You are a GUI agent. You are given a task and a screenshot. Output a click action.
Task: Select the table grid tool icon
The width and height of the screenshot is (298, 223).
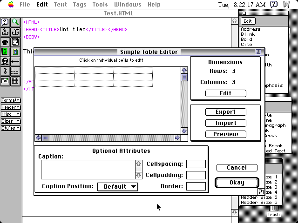15,81
